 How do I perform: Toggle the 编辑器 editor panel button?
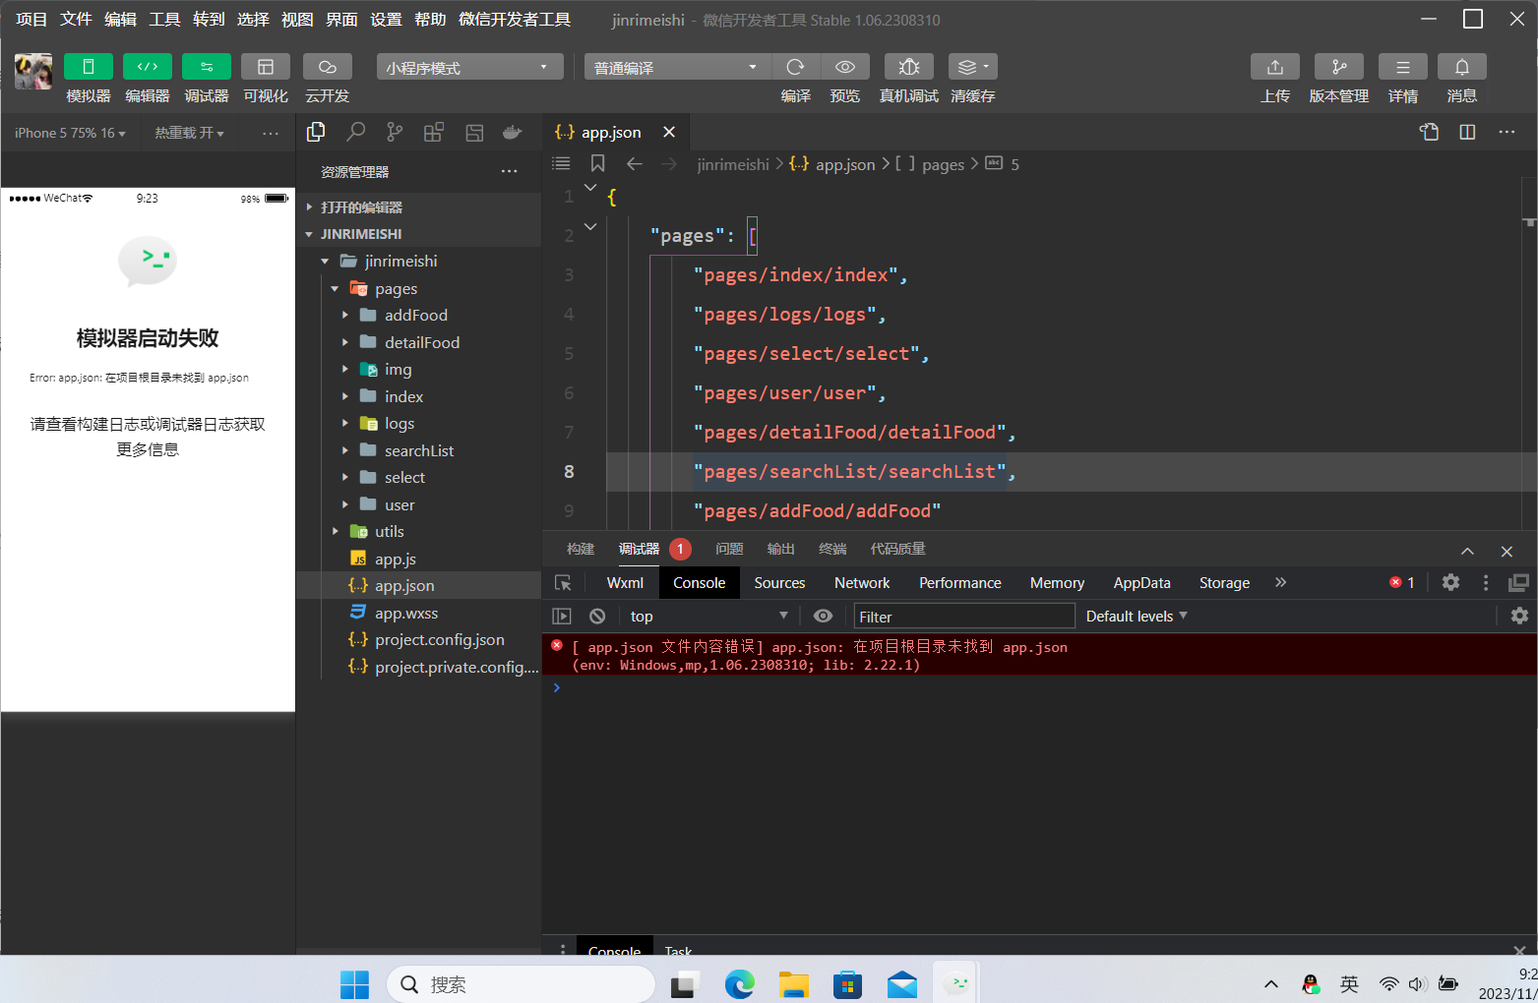click(x=148, y=67)
